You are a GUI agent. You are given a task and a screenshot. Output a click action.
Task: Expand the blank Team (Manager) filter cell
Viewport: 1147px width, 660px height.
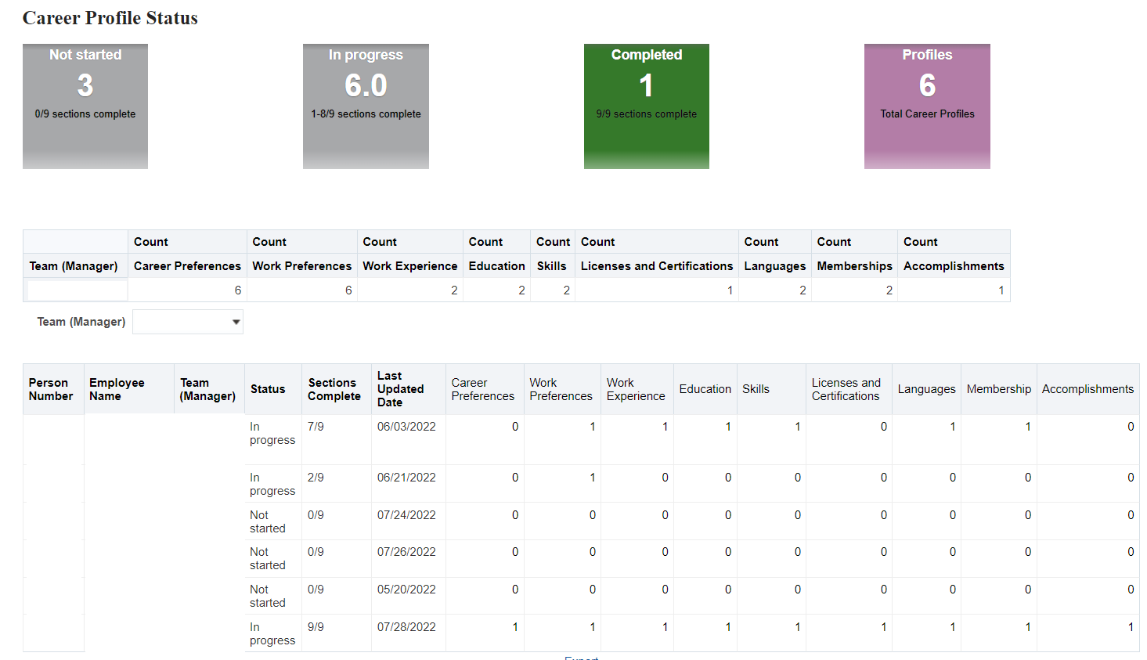[75, 289]
